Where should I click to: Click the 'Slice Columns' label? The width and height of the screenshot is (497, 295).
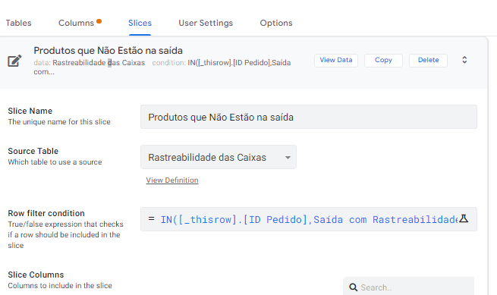(36, 275)
